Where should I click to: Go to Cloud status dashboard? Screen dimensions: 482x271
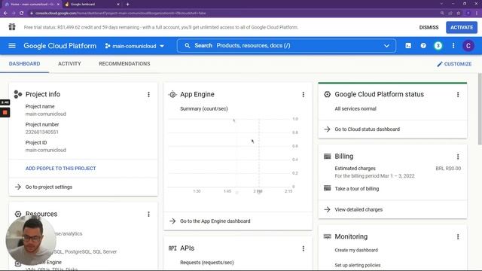point(367,129)
